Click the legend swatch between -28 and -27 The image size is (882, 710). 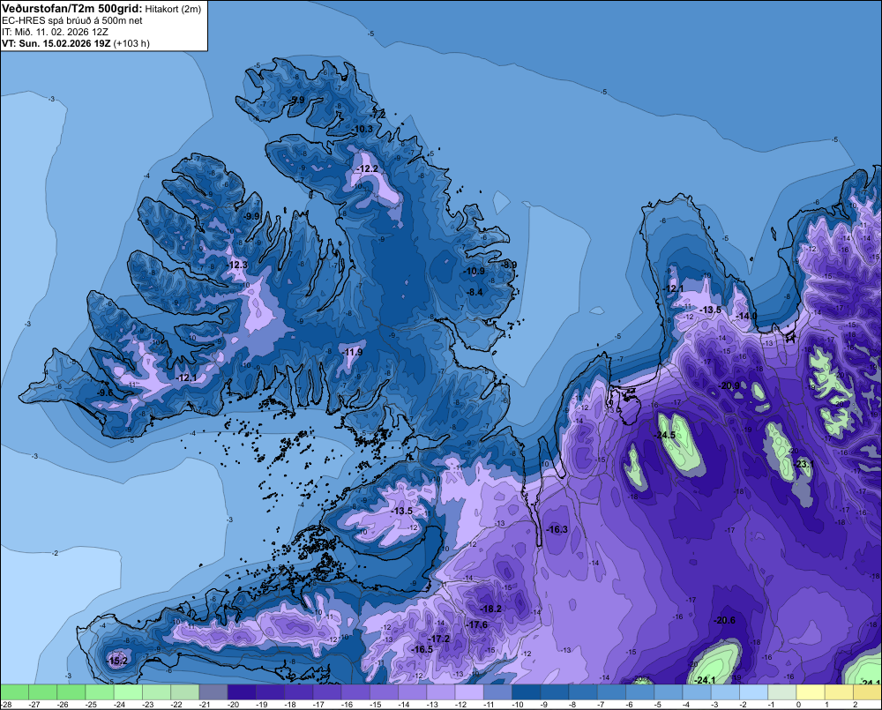14,692
